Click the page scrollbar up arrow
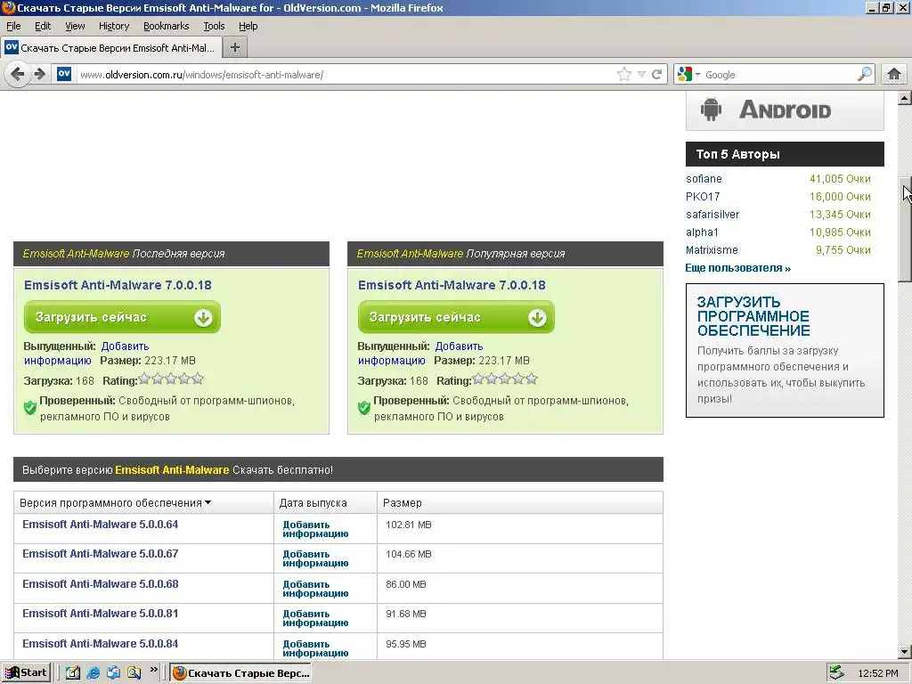This screenshot has height=684, width=912. pos(905,98)
